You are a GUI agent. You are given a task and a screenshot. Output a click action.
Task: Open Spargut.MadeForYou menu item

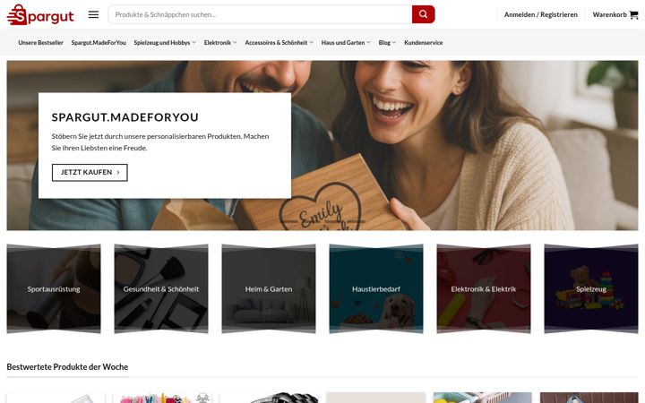[x=99, y=42]
